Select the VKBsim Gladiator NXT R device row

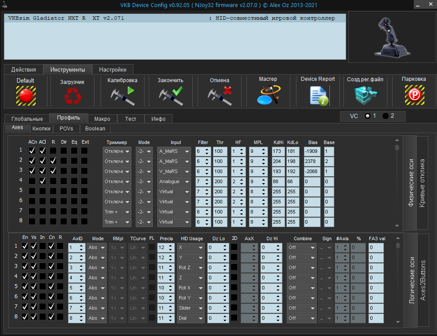[x=175, y=18]
